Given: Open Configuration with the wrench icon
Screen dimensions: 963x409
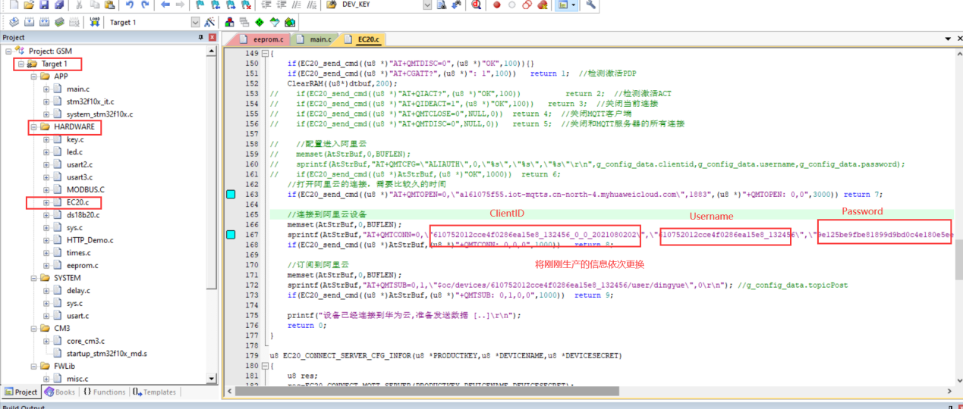Looking at the screenshot, I should (x=591, y=5).
